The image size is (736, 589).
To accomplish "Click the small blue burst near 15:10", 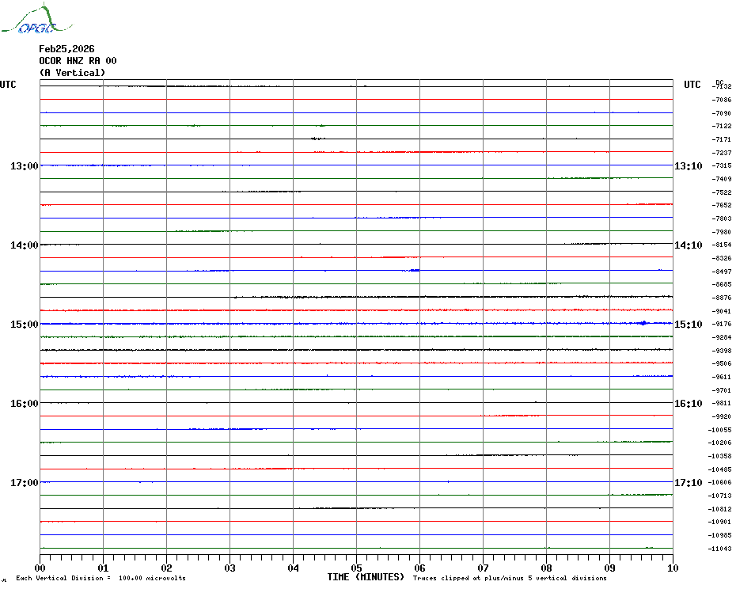I will pyautogui.click(x=643, y=323).
